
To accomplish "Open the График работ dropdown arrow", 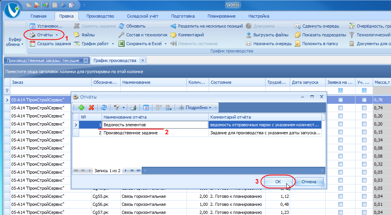I will (x=113, y=44).
